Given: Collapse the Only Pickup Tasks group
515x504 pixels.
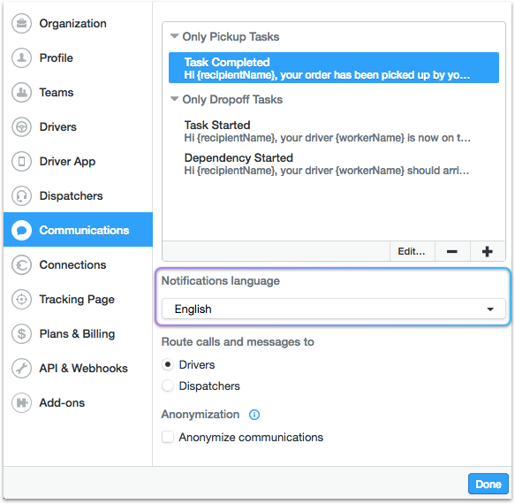Looking at the screenshot, I should tap(174, 36).
